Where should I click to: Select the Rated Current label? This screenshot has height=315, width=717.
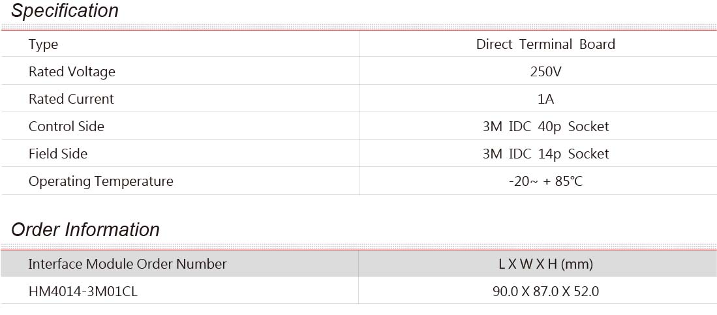click(x=71, y=99)
